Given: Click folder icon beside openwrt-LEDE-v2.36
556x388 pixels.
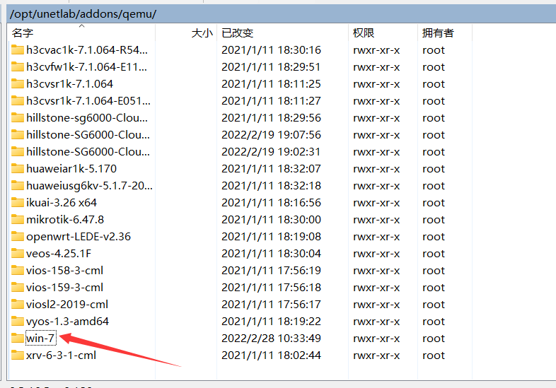Looking at the screenshot, I should pos(18,236).
